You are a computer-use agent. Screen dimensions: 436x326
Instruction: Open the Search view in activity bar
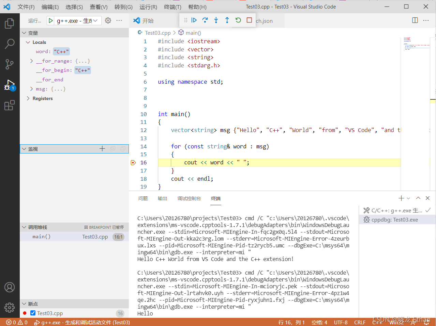(10, 44)
